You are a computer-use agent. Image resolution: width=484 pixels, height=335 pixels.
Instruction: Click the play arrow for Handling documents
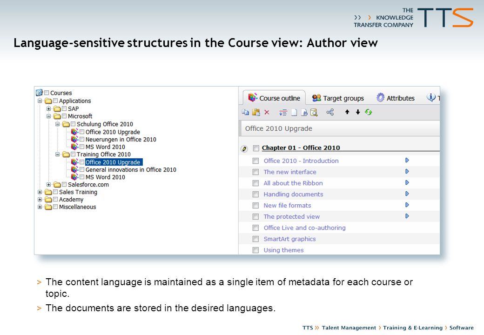[x=407, y=194]
